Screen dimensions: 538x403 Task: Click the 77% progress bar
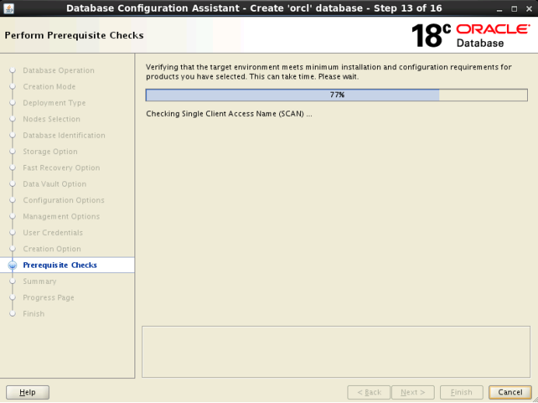337,95
